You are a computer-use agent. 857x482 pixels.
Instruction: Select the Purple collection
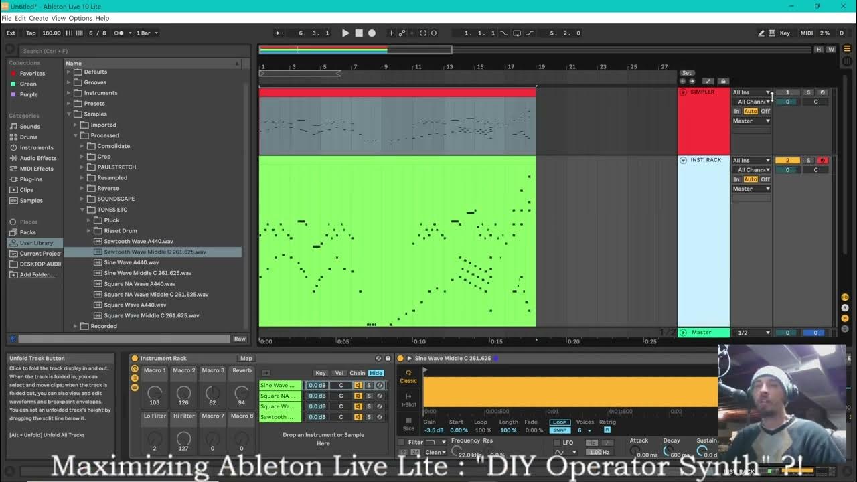click(x=29, y=94)
